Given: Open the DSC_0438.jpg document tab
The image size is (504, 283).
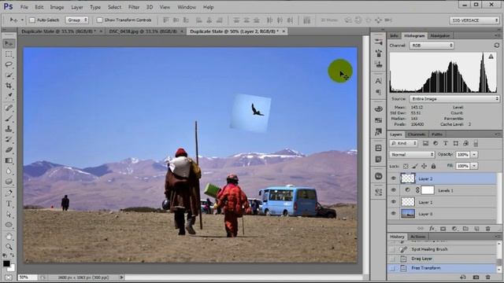Looking at the screenshot, I should pos(143,31).
